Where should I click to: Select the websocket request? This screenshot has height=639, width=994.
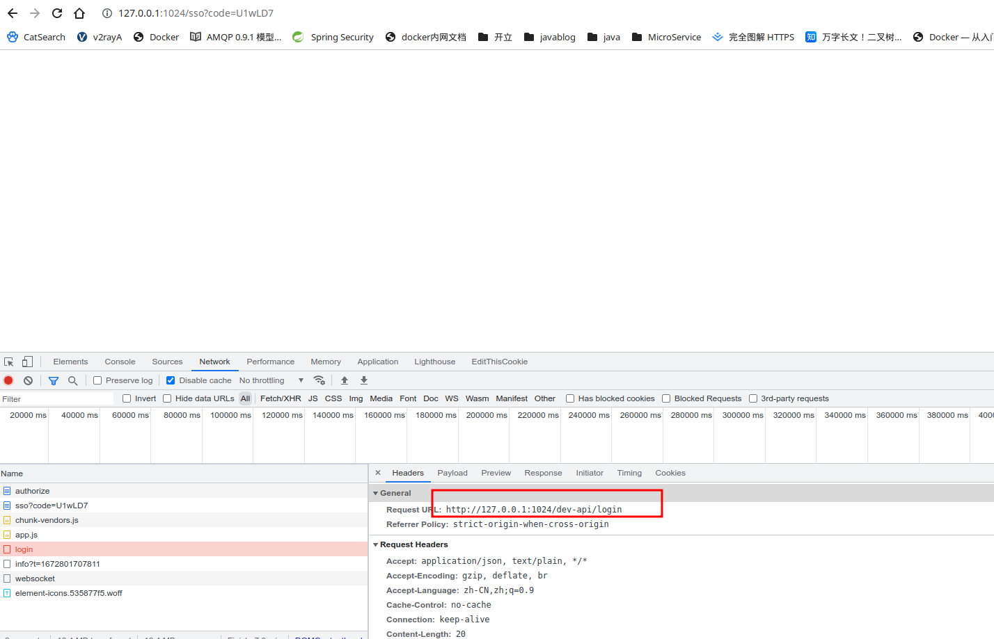point(184,579)
